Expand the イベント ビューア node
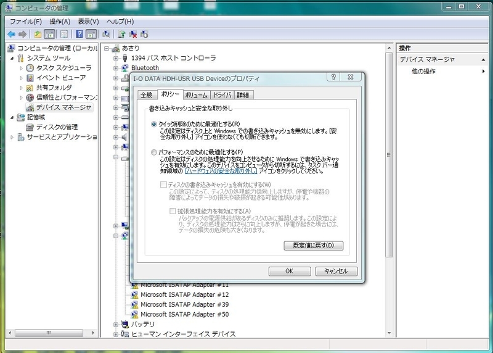This screenshot has width=493, height=353. point(22,78)
